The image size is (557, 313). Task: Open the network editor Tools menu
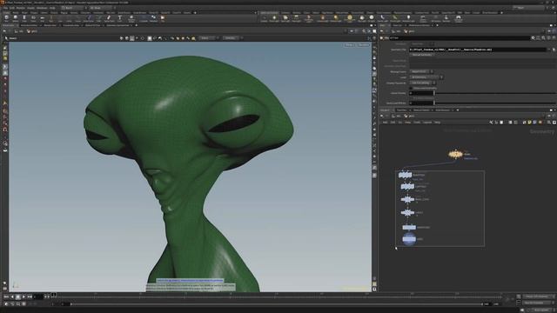pyautogui.click(x=417, y=123)
